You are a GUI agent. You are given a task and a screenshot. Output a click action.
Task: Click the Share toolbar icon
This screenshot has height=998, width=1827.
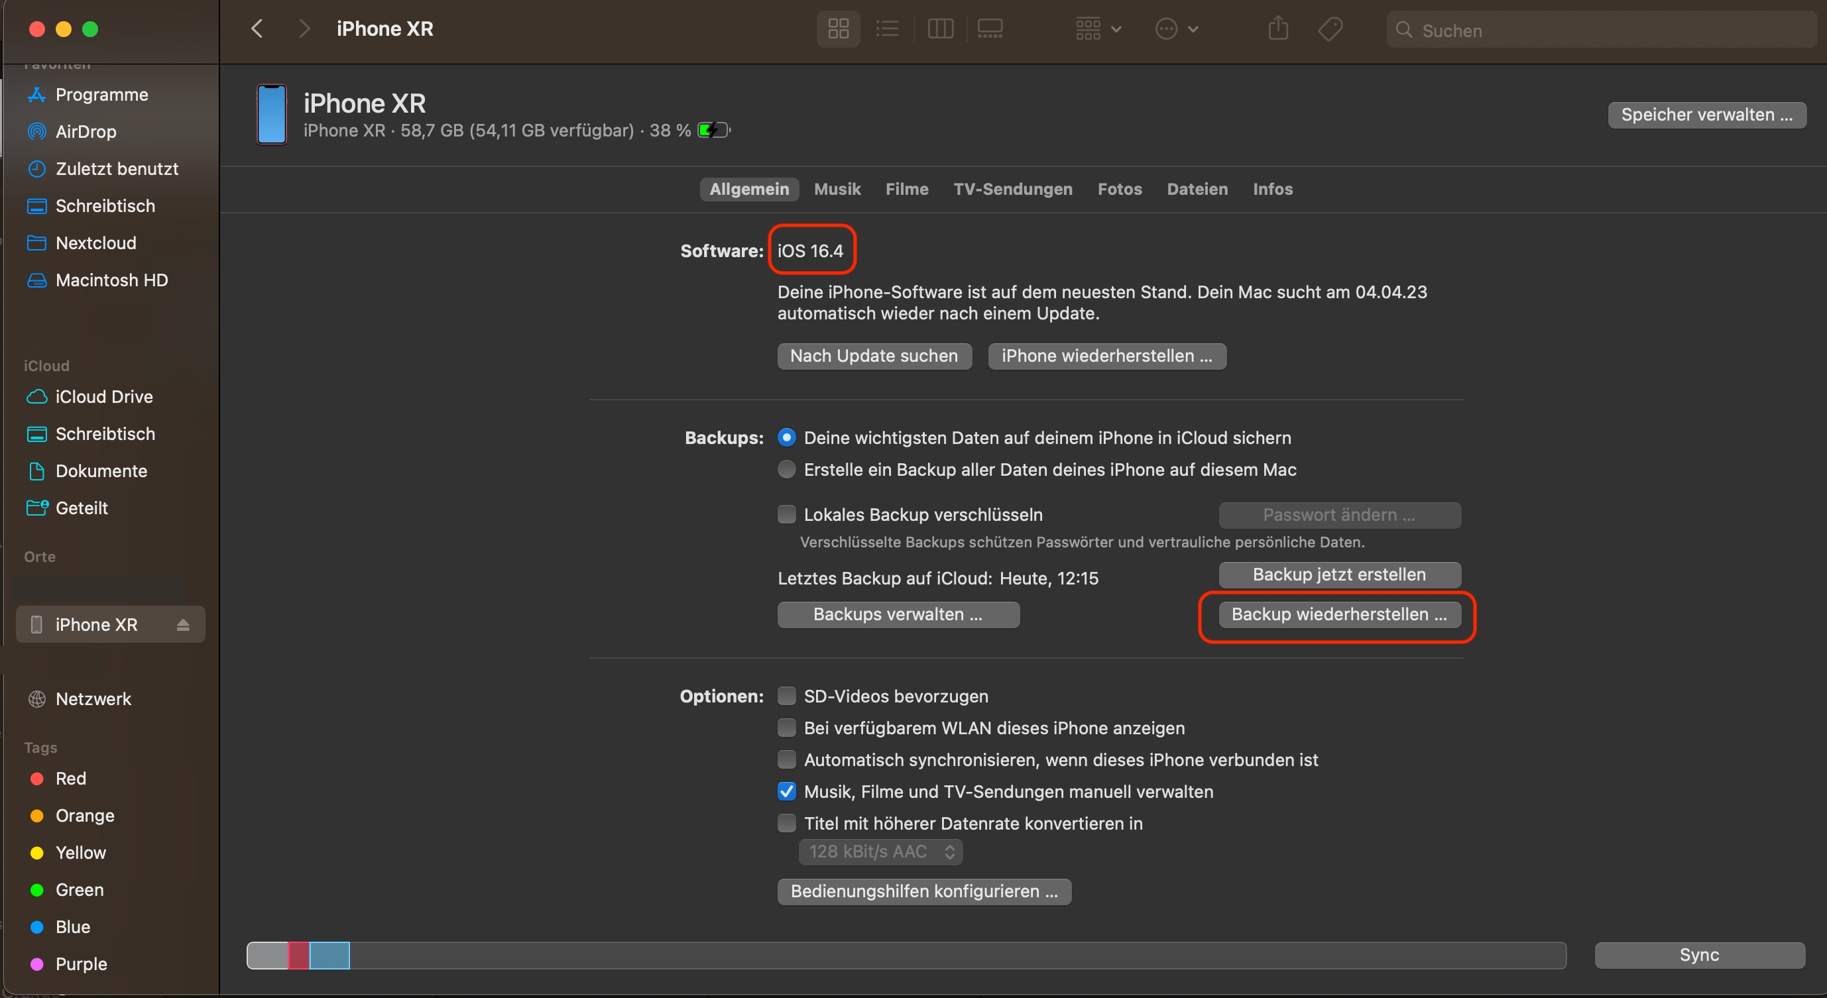point(1278,29)
